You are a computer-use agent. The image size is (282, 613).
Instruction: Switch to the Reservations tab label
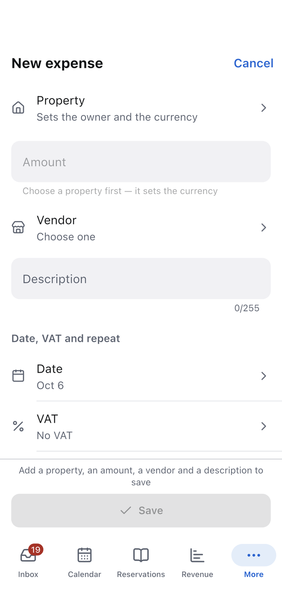tap(141, 574)
